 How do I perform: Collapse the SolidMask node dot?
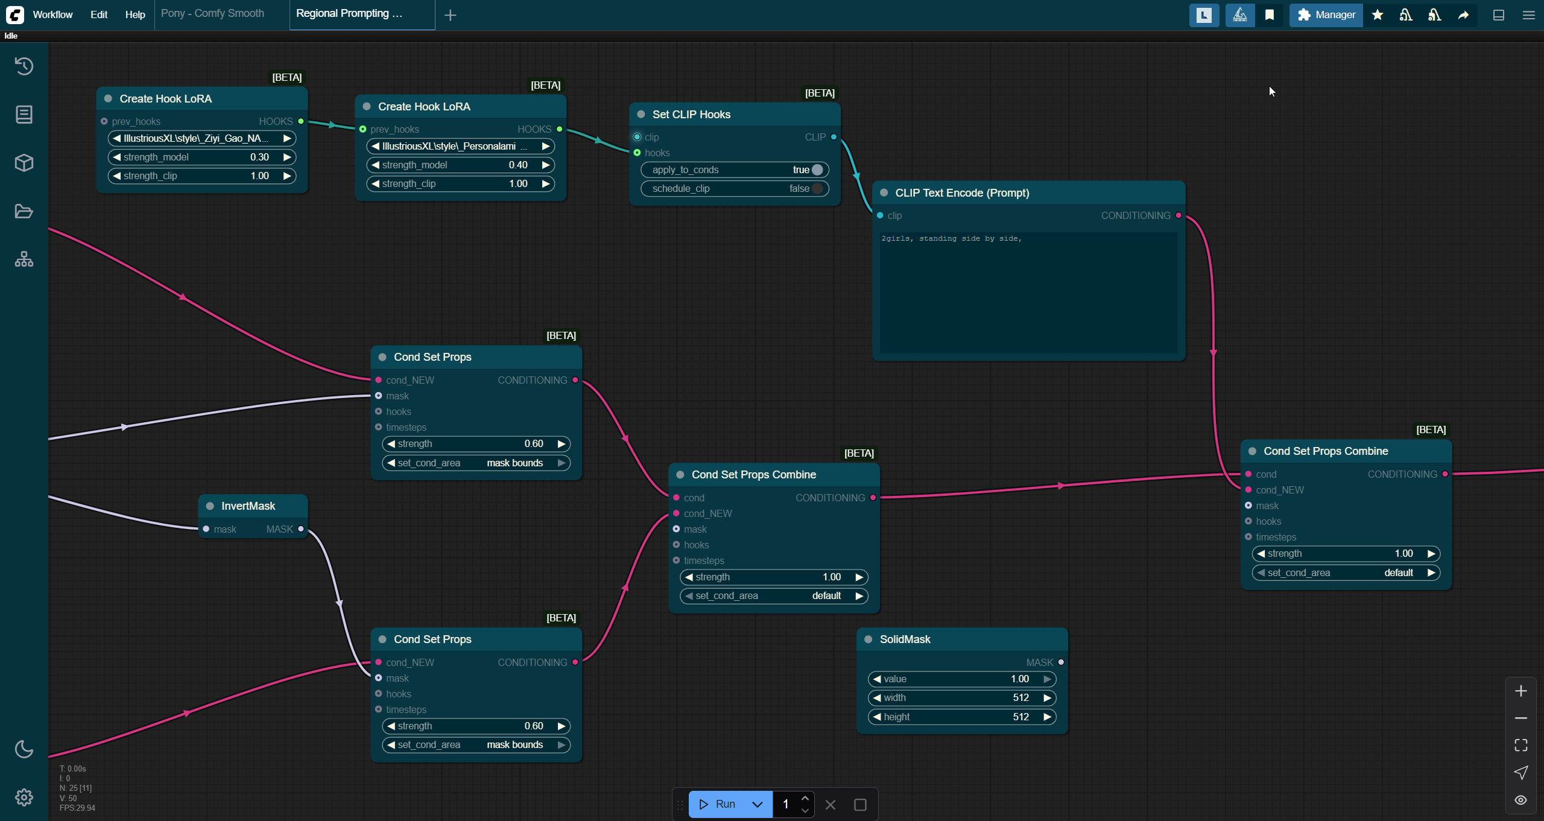868,639
